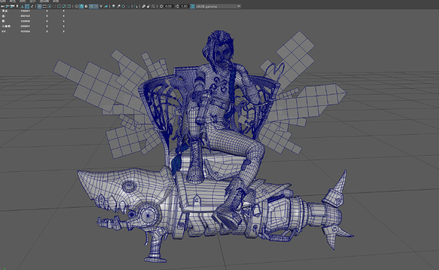The image size is (439, 270).
Task: Switch to Wireframe shading icon
Action: coord(76,6)
